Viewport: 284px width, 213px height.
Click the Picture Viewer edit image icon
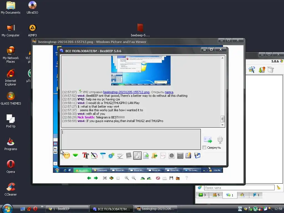click(178, 178)
